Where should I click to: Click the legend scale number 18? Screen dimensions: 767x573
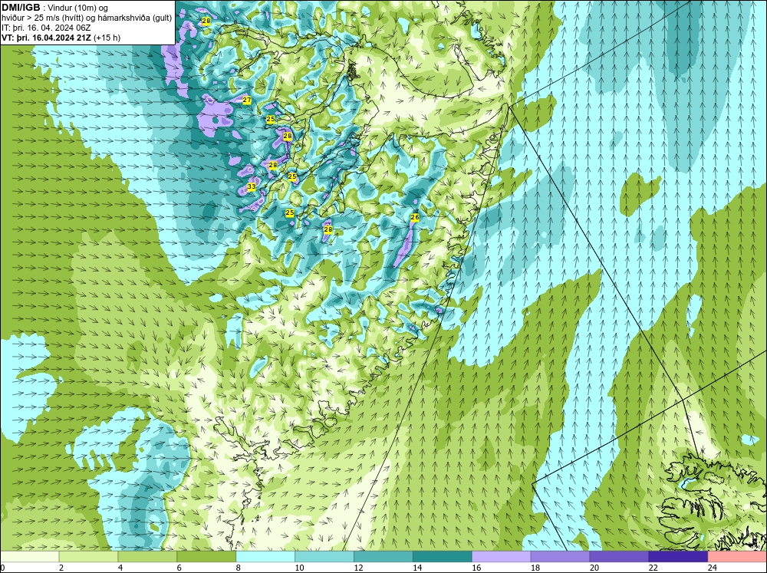535,568
